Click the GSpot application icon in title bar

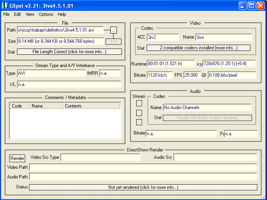point(5,6)
